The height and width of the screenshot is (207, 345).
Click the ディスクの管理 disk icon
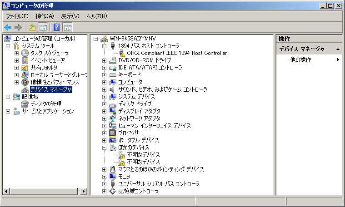[x=25, y=103]
